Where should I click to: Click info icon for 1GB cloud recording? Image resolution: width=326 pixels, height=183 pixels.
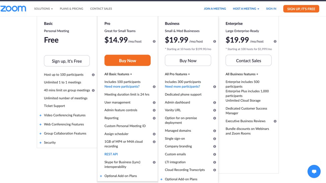(x=154, y=142)
